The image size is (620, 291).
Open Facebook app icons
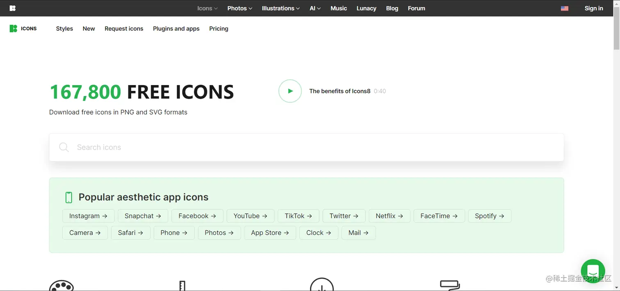pyautogui.click(x=197, y=216)
